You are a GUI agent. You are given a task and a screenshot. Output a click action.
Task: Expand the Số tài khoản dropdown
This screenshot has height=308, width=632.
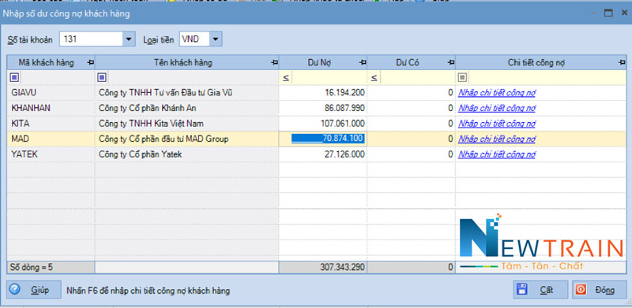pyautogui.click(x=129, y=39)
